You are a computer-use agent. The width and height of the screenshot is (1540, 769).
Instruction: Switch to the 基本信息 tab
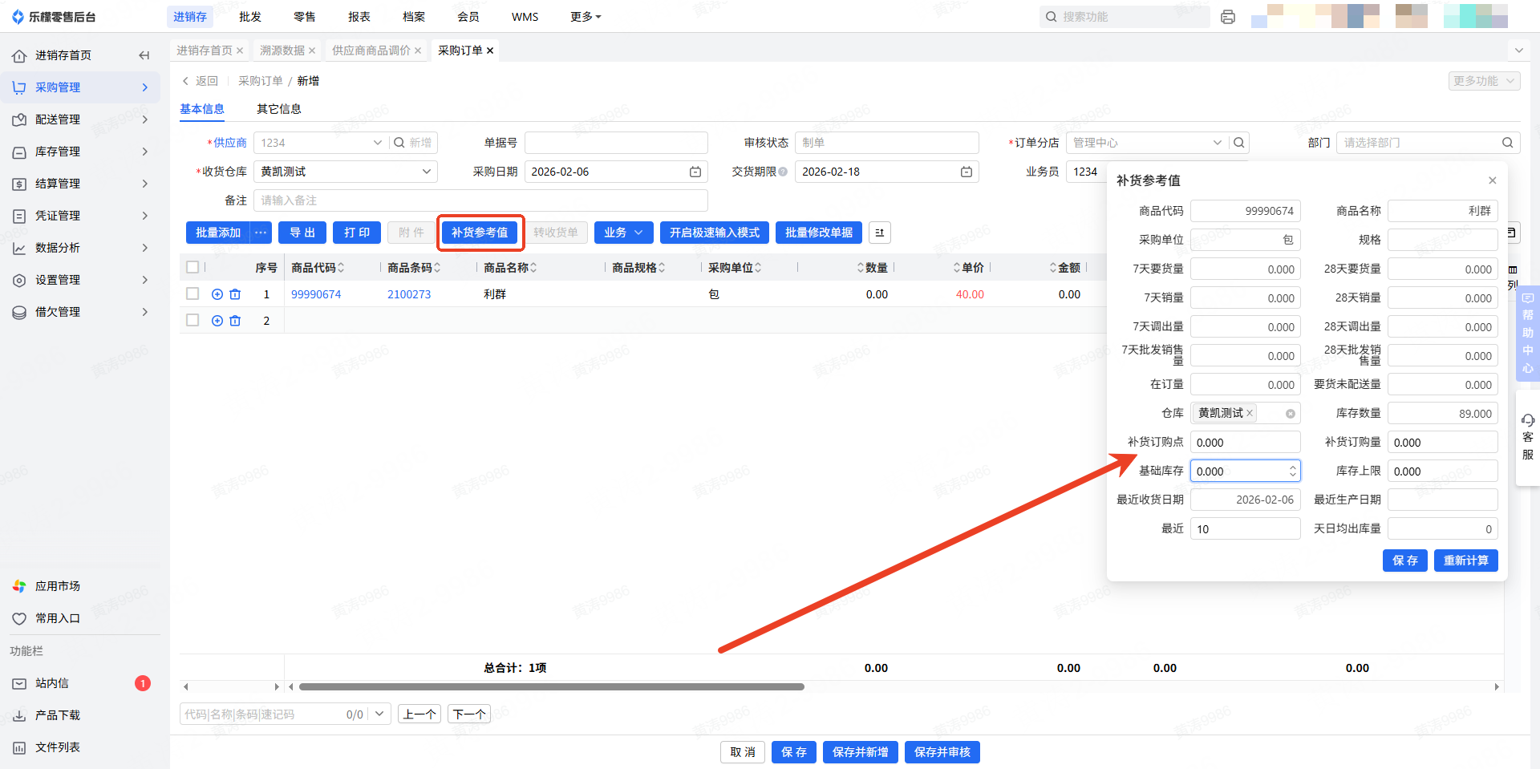click(202, 109)
